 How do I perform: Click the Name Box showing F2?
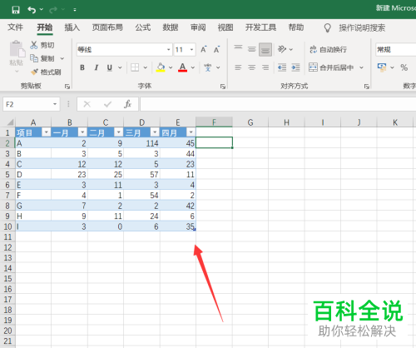click(32, 104)
